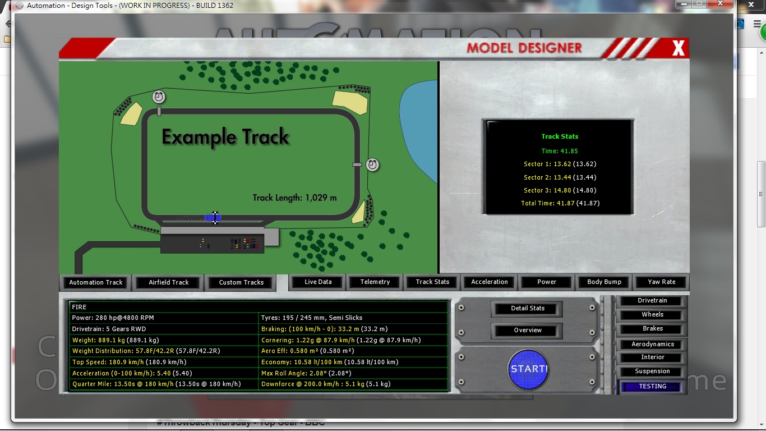Go to the Drivetrain section
766x431 pixels.
pos(652,301)
